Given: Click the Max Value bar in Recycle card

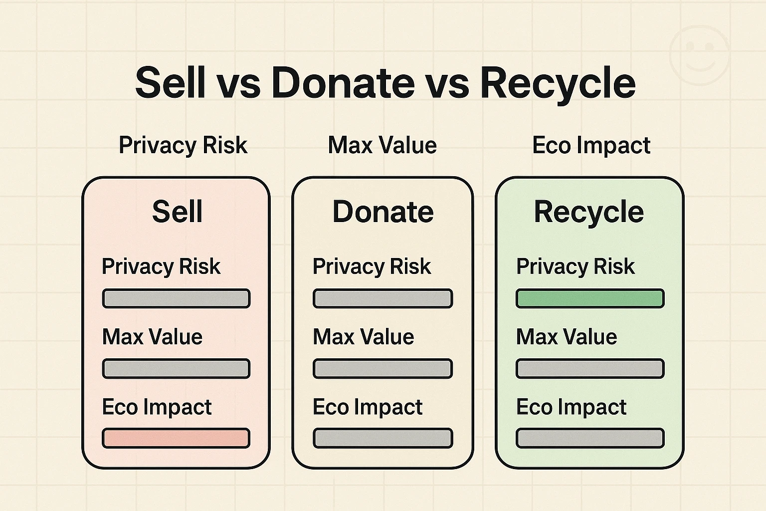Looking at the screenshot, I should tap(590, 369).
